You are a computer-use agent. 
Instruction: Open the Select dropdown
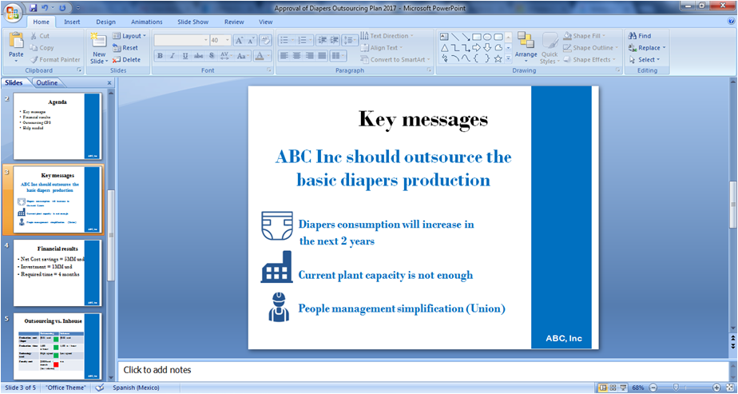pos(645,60)
